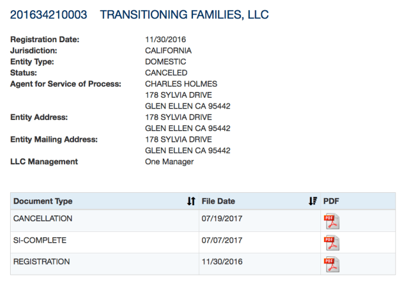Click the Transitioning Families, LLC title

[184, 15]
